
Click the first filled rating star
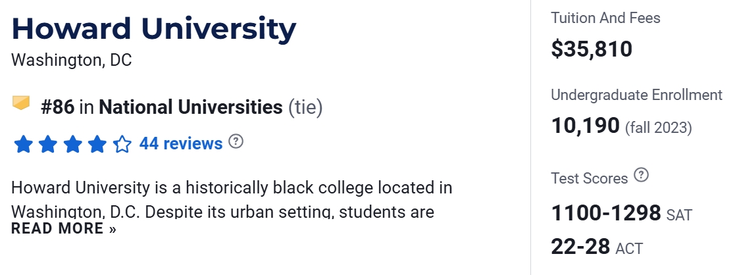[x=23, y=144]
